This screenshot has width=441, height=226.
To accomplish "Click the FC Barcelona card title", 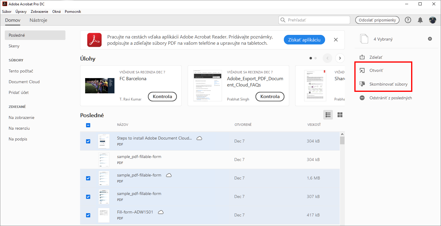I will coord(133,79).
